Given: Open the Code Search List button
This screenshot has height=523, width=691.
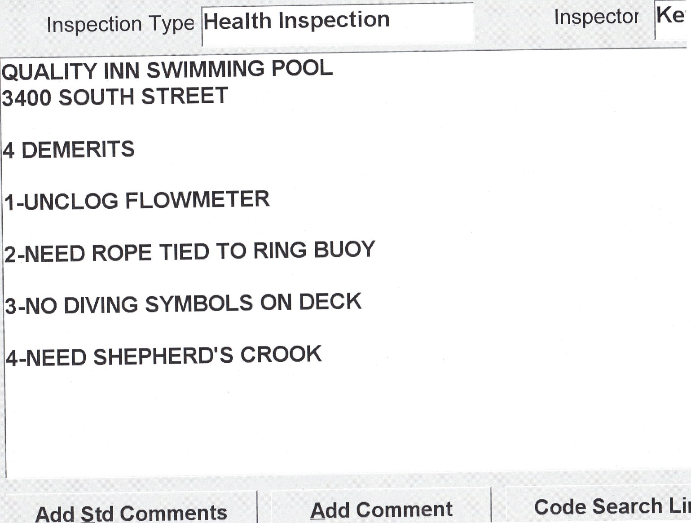Looking at the screenshot, I should (611, 507).
